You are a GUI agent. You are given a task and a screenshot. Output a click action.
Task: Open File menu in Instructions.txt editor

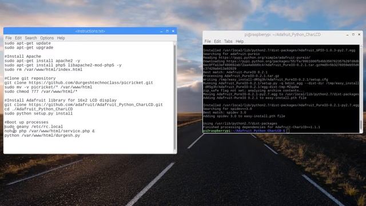click(9, 38)
